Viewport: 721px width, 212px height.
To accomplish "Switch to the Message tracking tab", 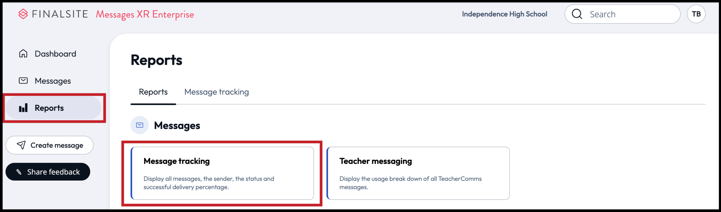I will [216, 92].
